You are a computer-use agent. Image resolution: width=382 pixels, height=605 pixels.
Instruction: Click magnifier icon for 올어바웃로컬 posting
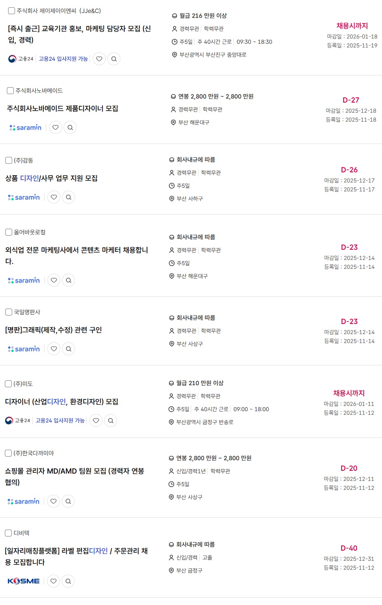pos(68,280)
